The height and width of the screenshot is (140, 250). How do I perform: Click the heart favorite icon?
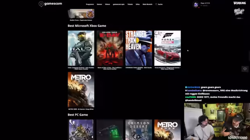point(245,69)
